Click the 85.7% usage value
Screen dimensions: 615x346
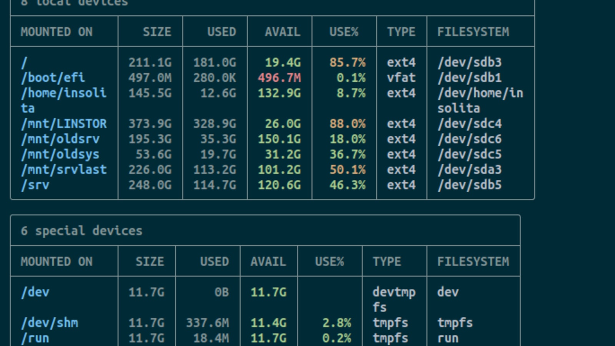coord(347,62)
